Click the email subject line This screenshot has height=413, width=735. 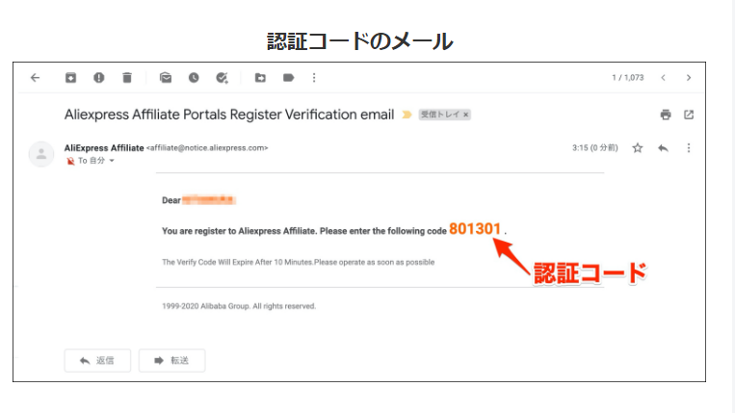point(229,115)
